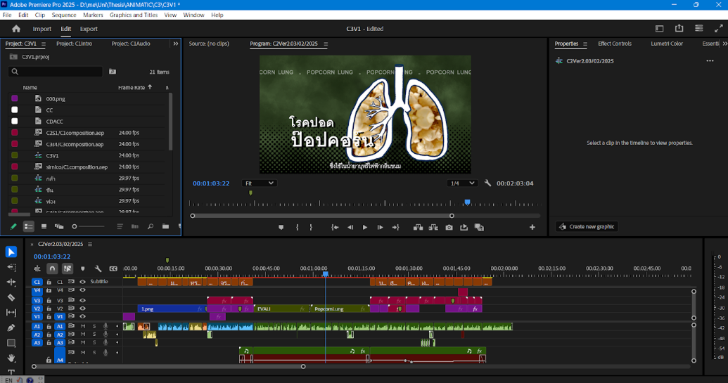Toggle Snap in Timeline magnet icon
The height and width of the screenshot is (383, 728).
52,268
